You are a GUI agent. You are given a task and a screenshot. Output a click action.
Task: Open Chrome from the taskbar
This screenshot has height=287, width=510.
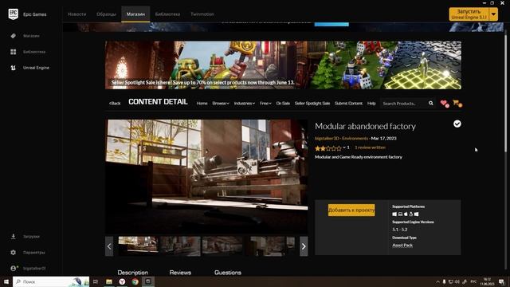[x=135, y=281]
